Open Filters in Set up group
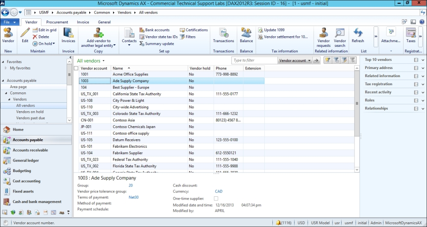 click(187, 37)
